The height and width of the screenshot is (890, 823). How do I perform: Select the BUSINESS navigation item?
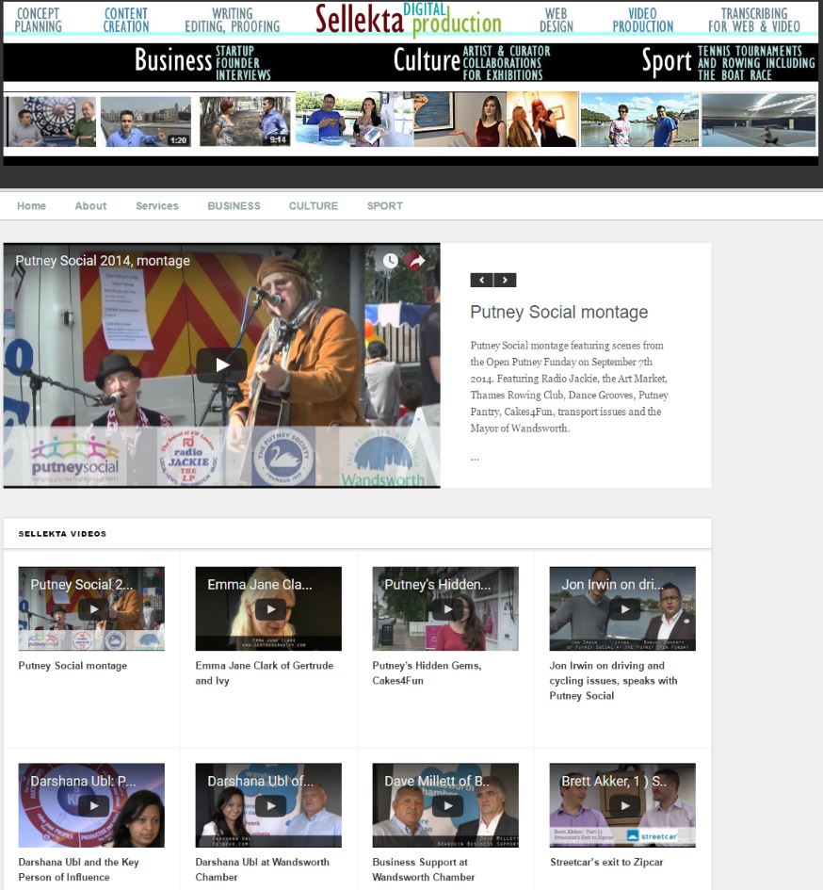[234, 206]
